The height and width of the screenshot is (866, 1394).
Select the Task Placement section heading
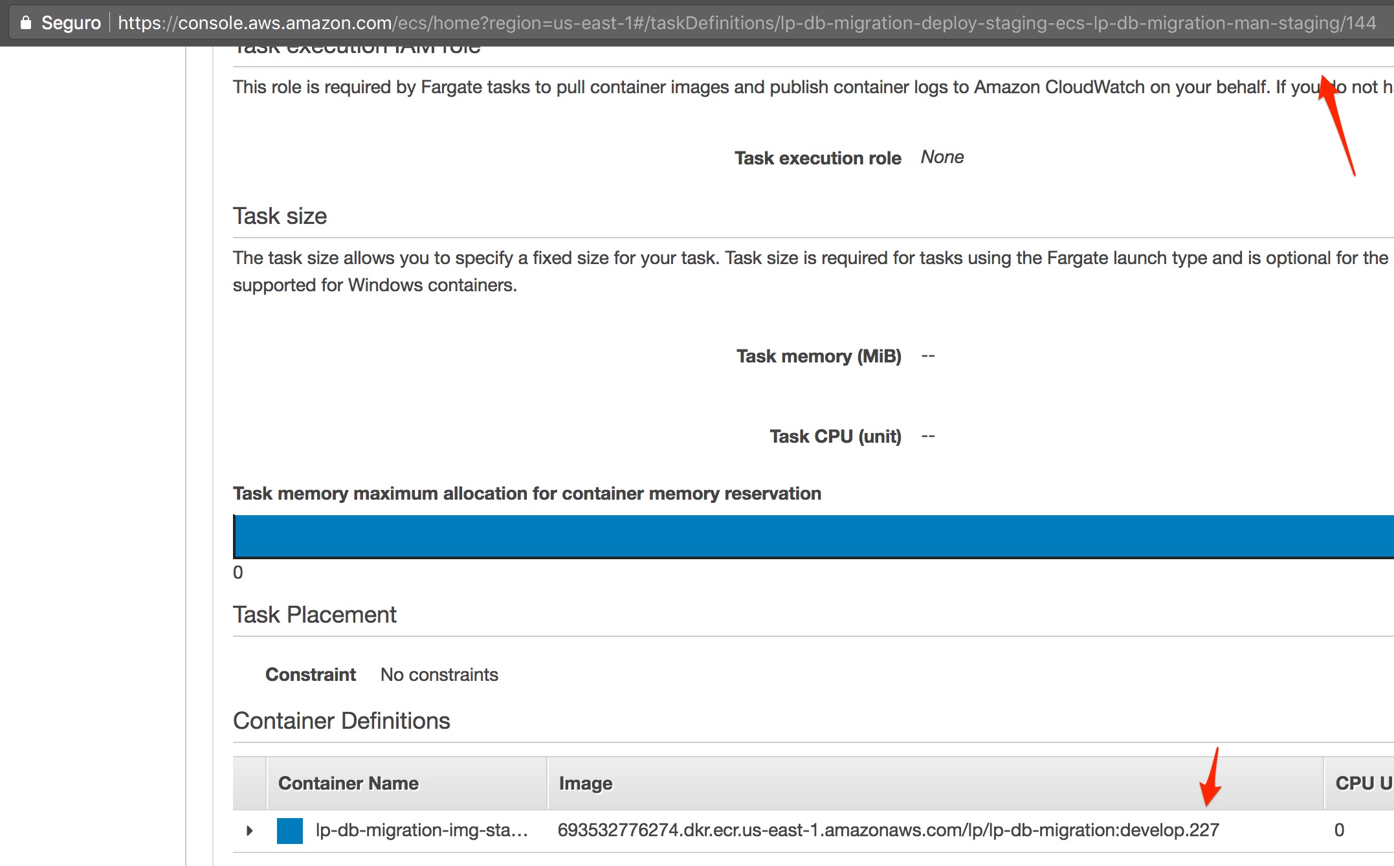[x=315, y=614]
